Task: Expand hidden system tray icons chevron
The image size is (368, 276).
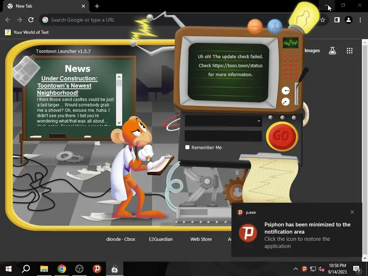Action: (x=296, y=269)
